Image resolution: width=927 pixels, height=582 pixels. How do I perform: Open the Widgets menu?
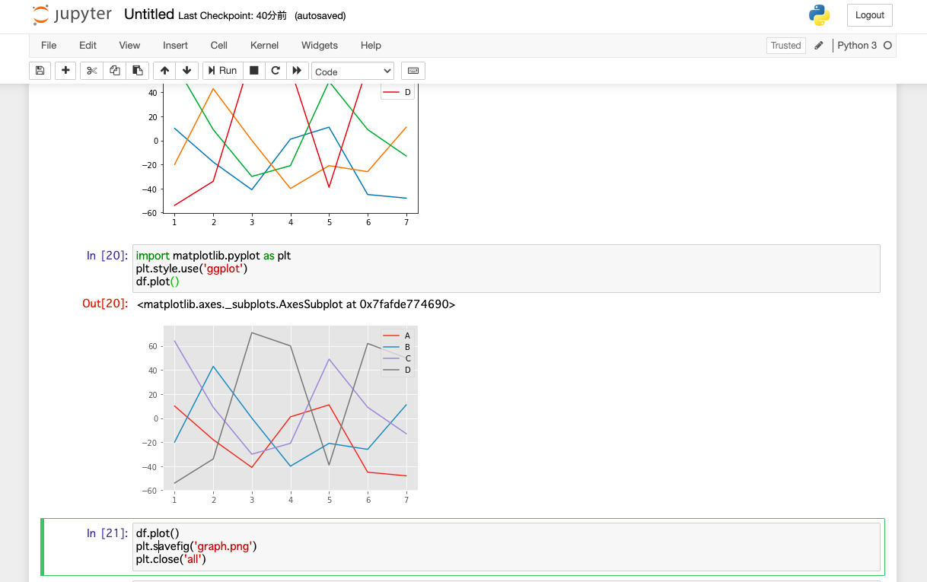pyautogui.click(x=320, y=46)
